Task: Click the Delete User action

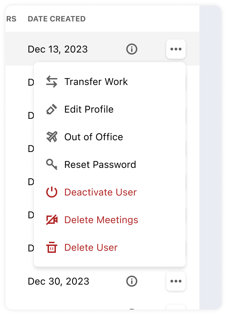Action: click(x=91, y=247)
